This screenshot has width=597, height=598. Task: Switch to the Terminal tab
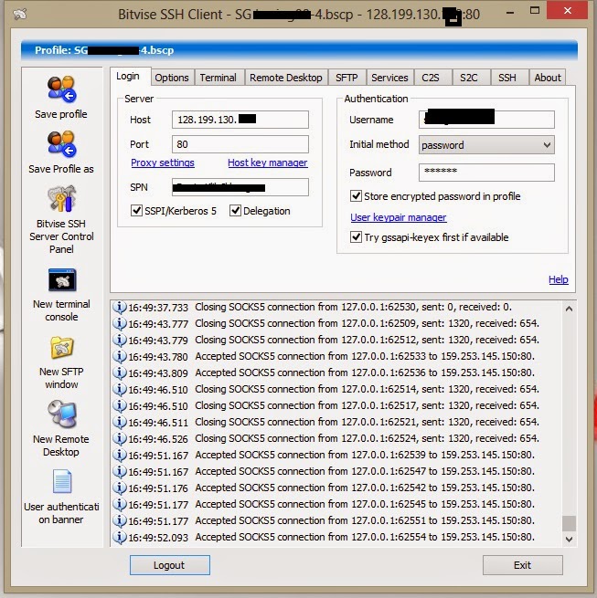pos(219,78)
